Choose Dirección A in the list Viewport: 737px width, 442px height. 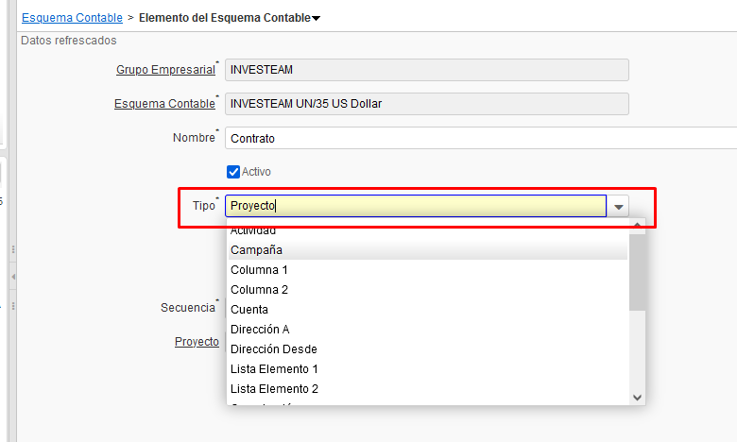point(260,330)
